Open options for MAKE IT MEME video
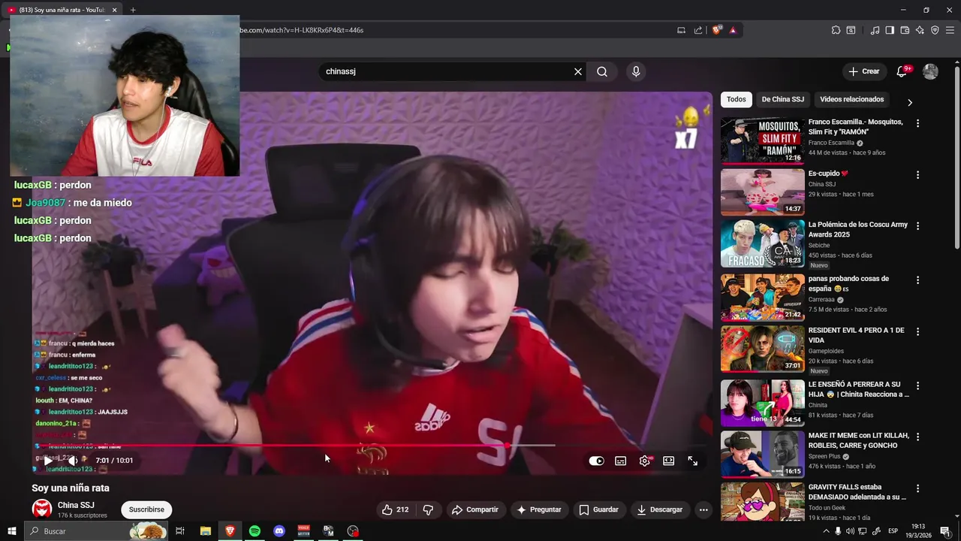The image size is (961, 541). (x=917, y=437)
